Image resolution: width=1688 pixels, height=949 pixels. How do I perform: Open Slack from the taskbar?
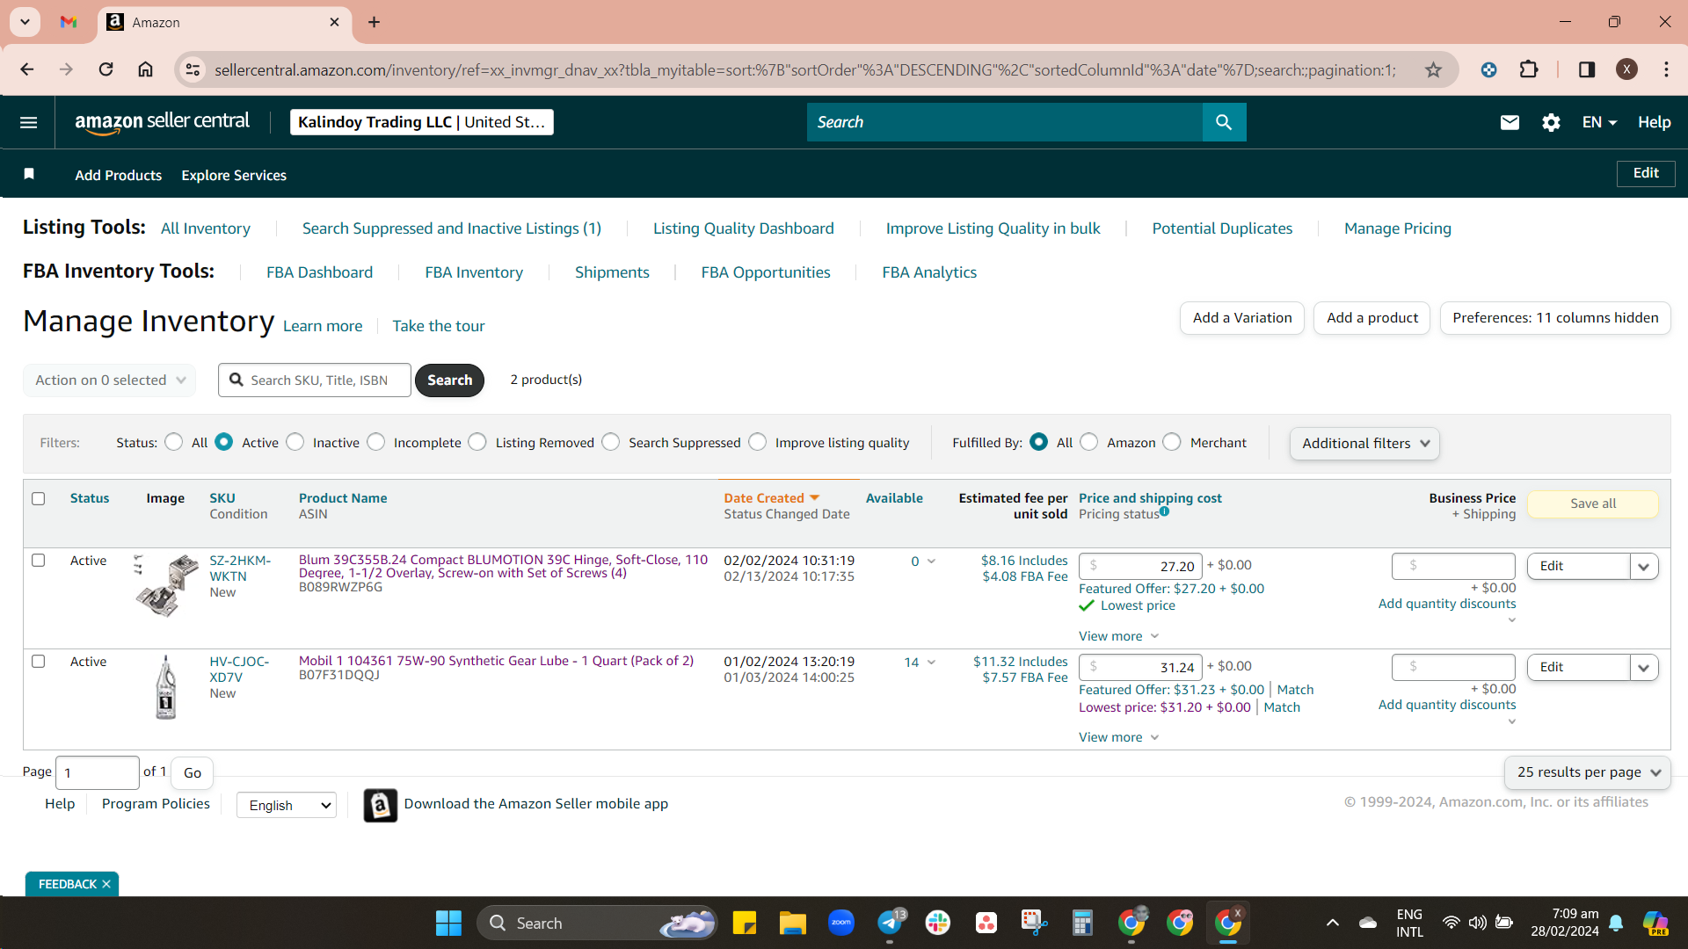[x=938, y=924]
